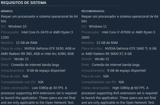Click "9 GB de espaço disponível" under minimum
This screenshot has width=160, height=105.
tap(46, 70)
